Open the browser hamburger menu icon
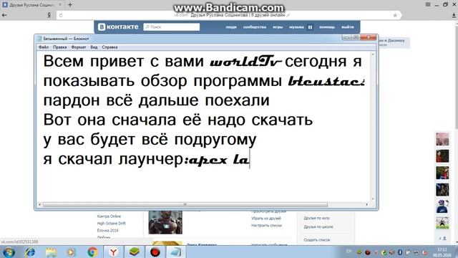The height and width of the screenshot is (258, 458). [428, 5]
